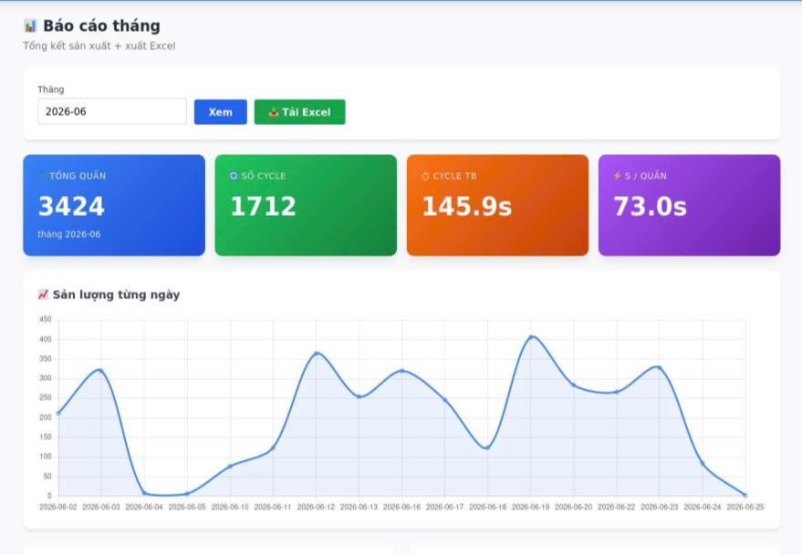Select the Số Cycle value 1712
802x555 pixels.
pyautogui.click(x=264, y=207)
